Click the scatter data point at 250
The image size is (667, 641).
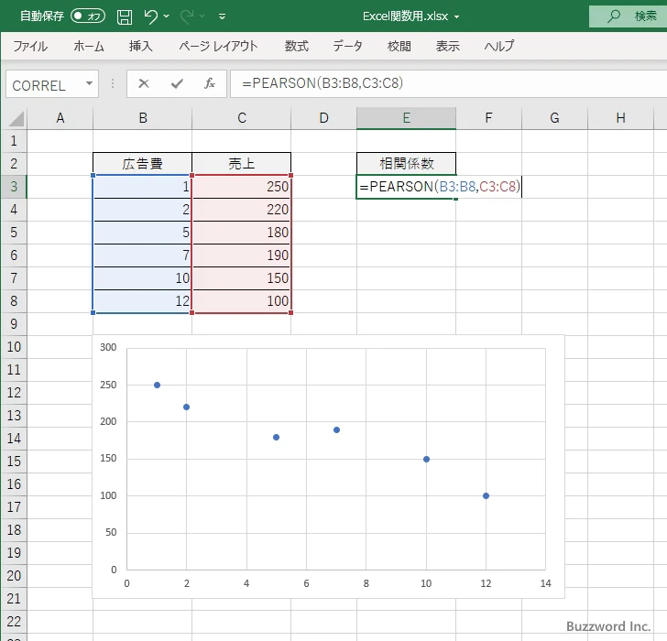click(x=157, y=385)
